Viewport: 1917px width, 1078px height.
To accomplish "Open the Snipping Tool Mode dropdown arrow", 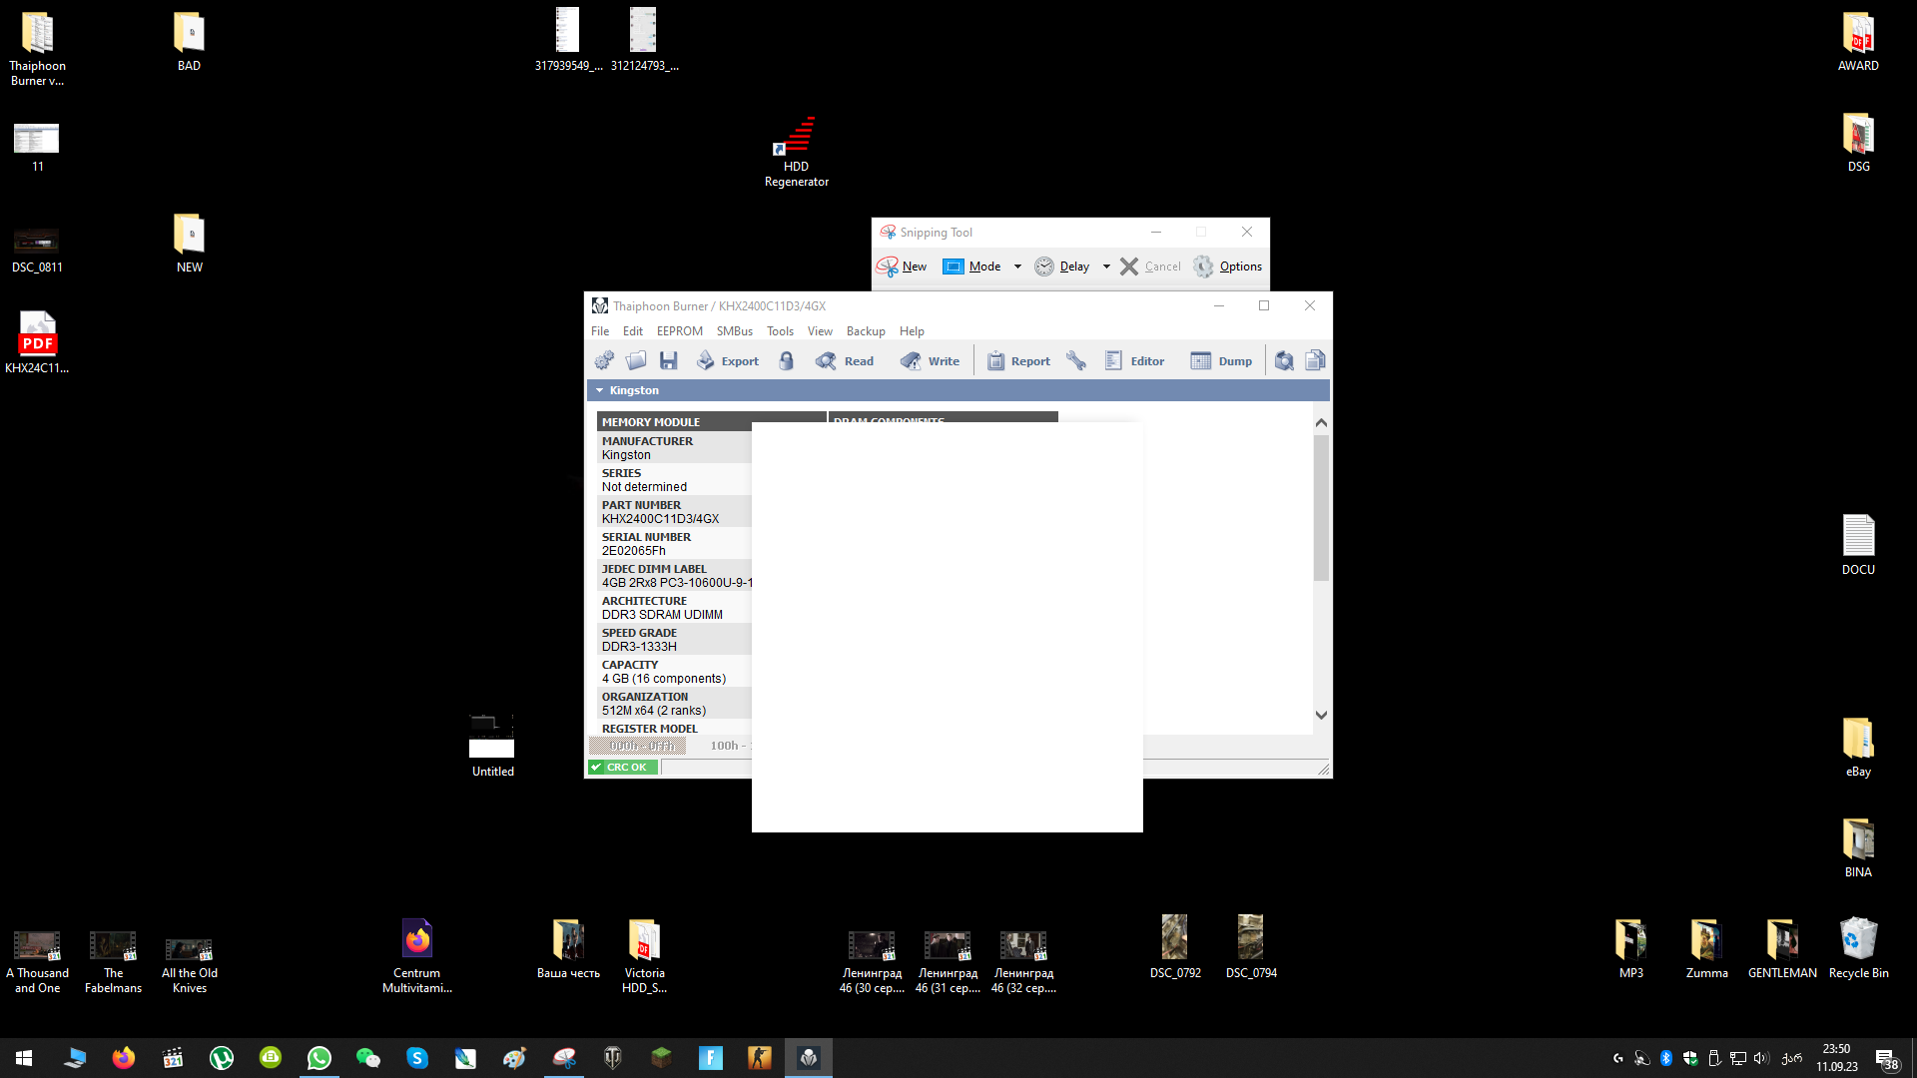I will tap(1017, 267).
